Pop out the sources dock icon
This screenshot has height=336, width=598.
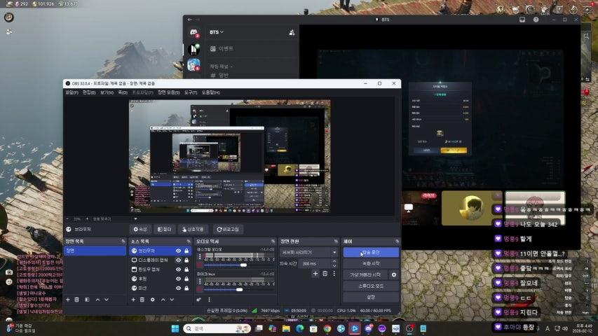point(189,241)
